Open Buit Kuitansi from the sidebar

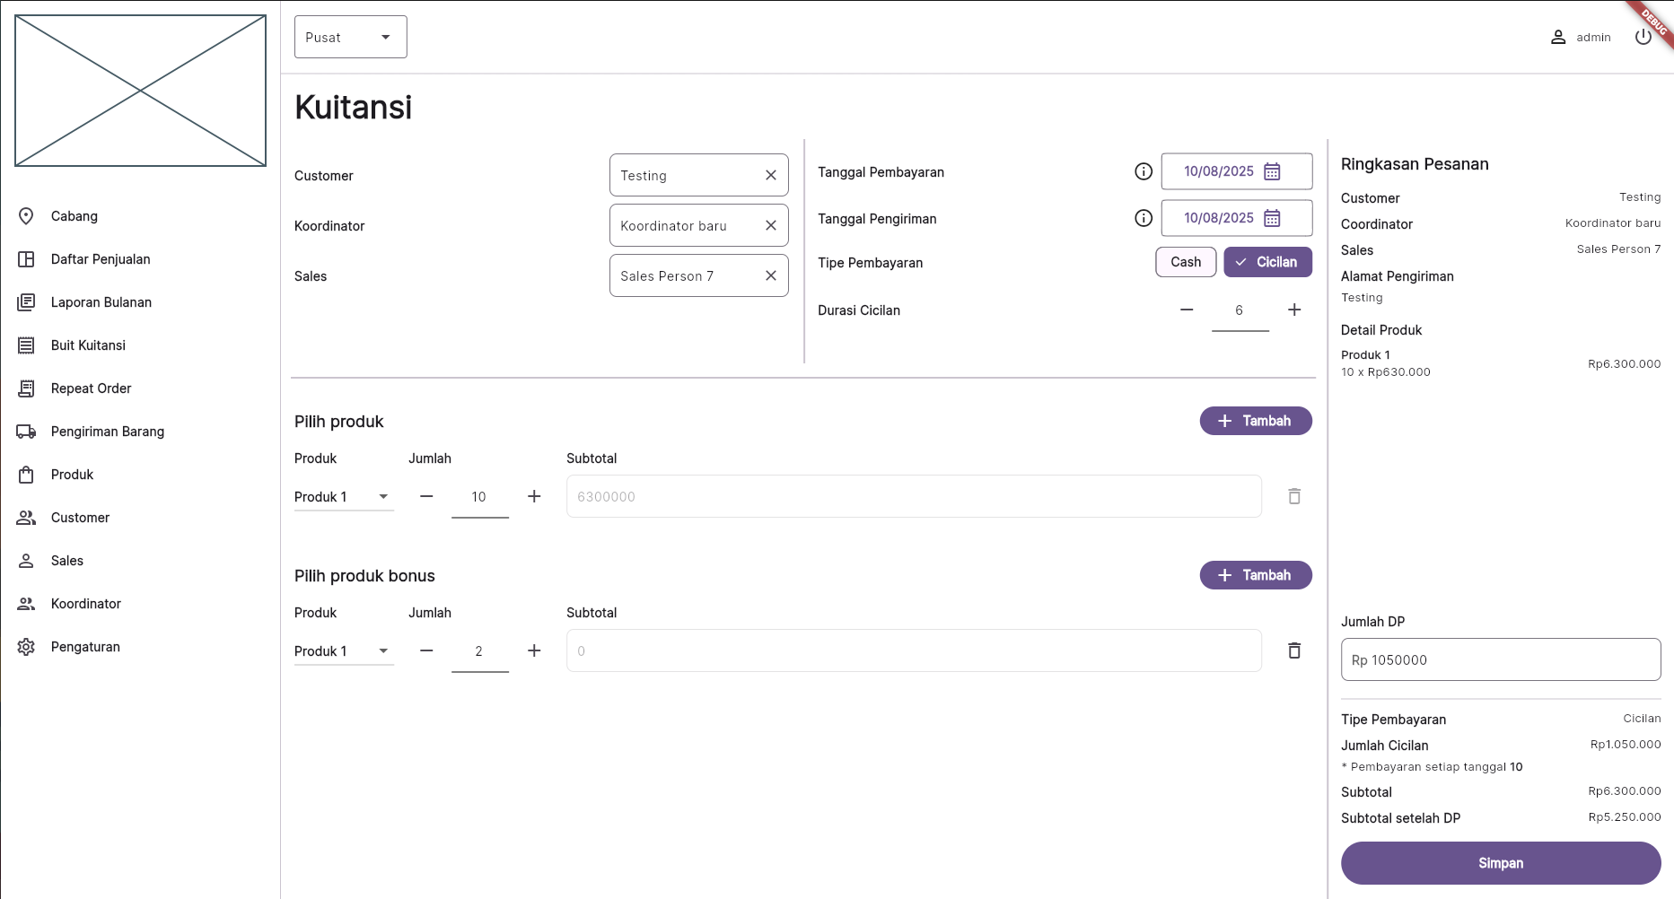point(27,345)
